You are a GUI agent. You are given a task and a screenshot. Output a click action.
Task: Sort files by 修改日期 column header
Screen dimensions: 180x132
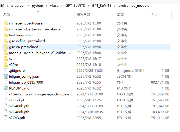[83, 15]
